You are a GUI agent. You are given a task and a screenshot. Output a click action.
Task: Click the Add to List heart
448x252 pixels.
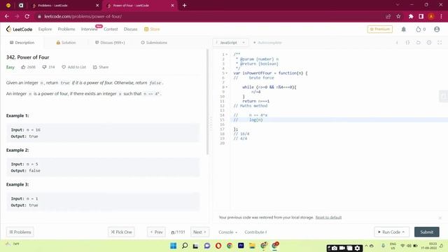click(64, 67)
